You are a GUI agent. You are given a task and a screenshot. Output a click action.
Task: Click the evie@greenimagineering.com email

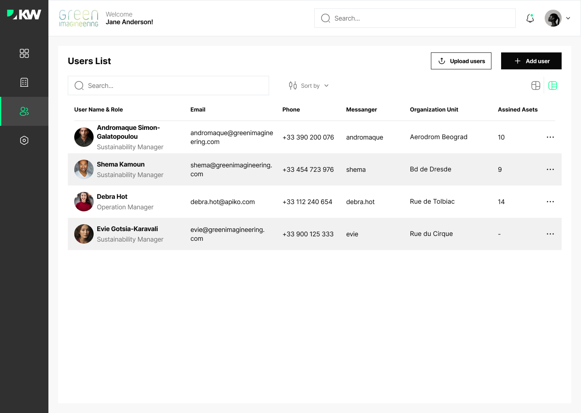tap(228, 234)
